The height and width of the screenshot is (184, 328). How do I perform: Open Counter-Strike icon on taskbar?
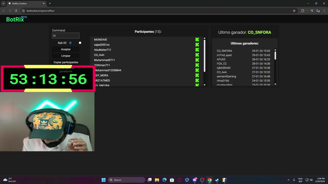(x=224, y=180)
